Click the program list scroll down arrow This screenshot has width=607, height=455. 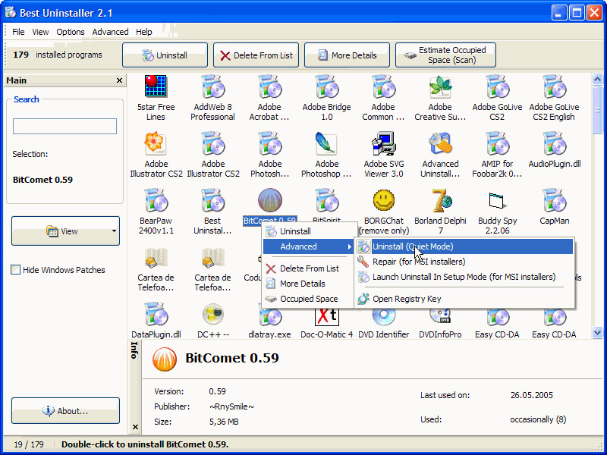(597, 332)
